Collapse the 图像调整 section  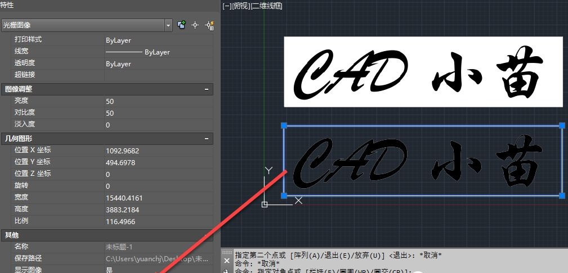pos(207,89)
